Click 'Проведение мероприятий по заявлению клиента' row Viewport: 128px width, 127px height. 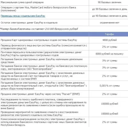(x=40, y=114)
